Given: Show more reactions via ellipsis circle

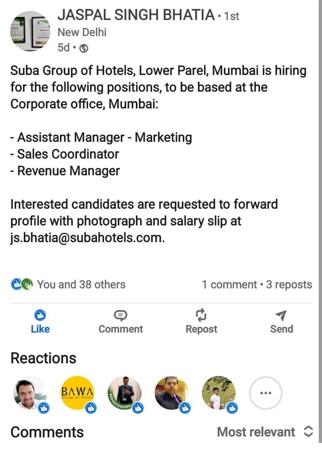Looking at the screenshot, I should [266, 393].
